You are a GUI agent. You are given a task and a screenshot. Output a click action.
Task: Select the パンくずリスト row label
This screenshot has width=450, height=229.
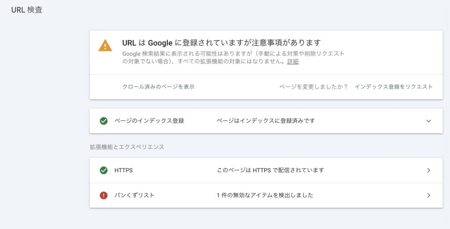tap(134, 195)
